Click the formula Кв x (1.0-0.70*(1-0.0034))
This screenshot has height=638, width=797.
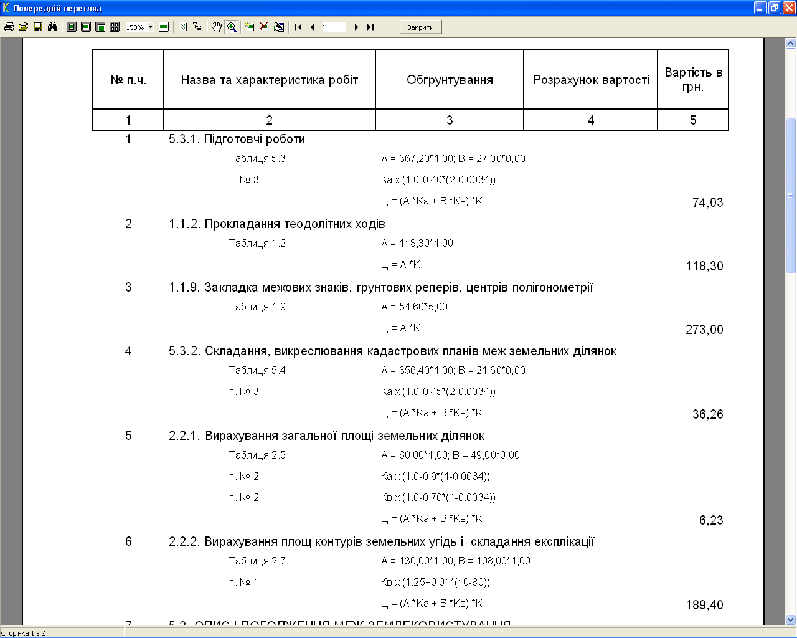438,497
